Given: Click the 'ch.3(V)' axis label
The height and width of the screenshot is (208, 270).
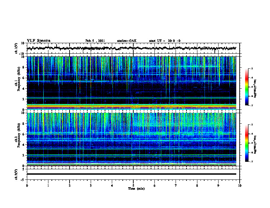Looking at the screenshot, I should pyautogui.click(x=16, y=174).
